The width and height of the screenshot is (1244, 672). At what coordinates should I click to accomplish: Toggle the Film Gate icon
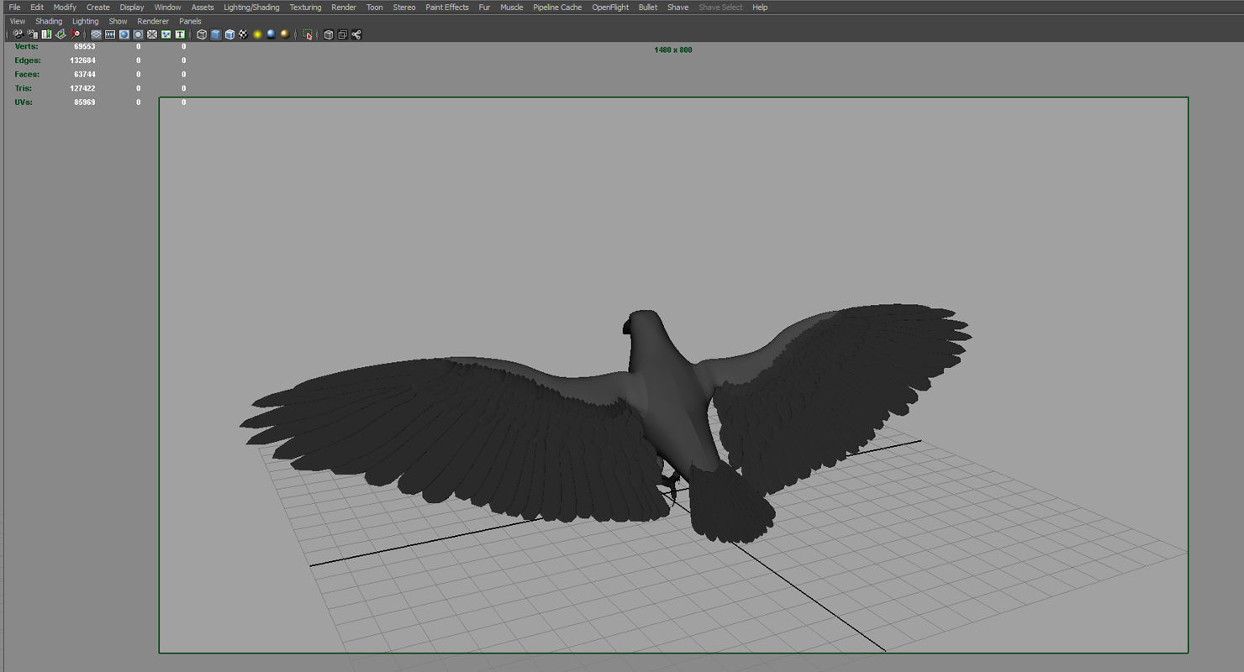110,34
